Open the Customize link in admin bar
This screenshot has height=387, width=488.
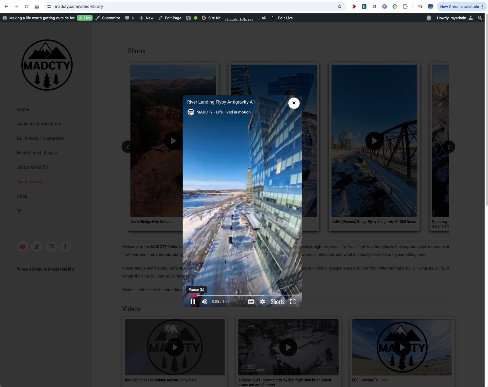tap(108, 18)
